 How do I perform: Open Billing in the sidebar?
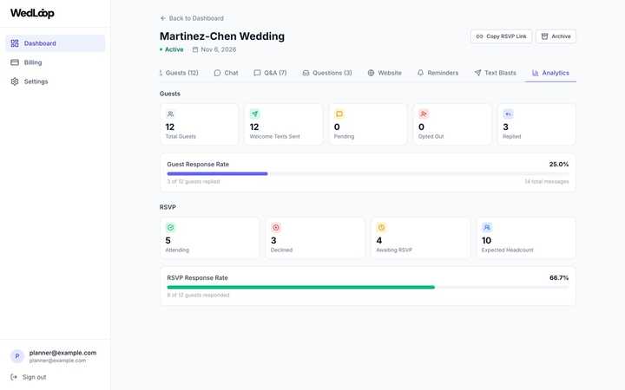pyautogui.click(x=55, y=62)
